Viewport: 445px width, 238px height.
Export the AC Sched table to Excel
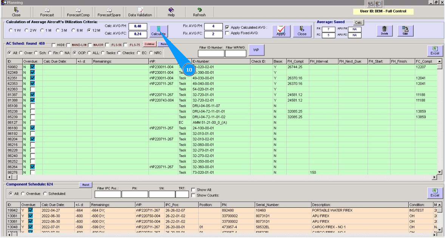434,50
